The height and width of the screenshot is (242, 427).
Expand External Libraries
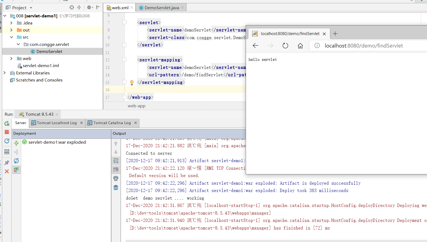click(x=4, y=73)
